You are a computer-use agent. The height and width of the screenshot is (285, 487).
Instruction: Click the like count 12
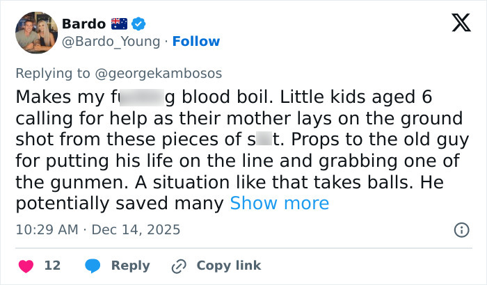(52, 266)
